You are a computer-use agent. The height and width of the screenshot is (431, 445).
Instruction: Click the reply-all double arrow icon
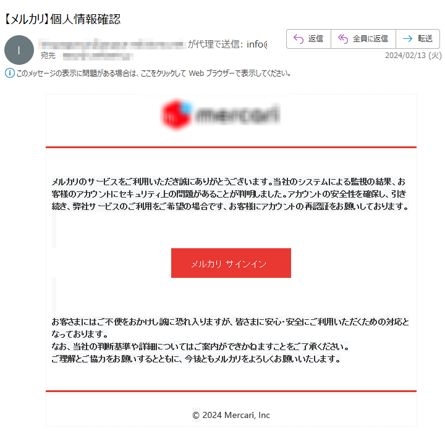pos(343,39)
